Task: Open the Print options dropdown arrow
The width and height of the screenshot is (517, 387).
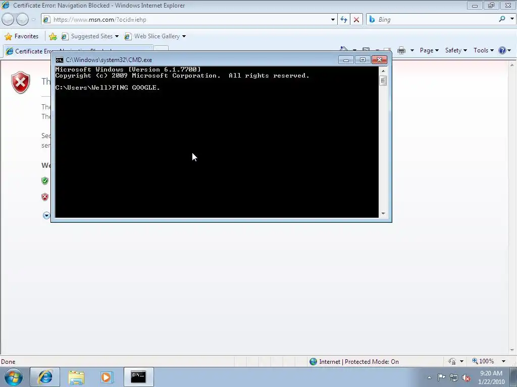Action: (412, 50)
